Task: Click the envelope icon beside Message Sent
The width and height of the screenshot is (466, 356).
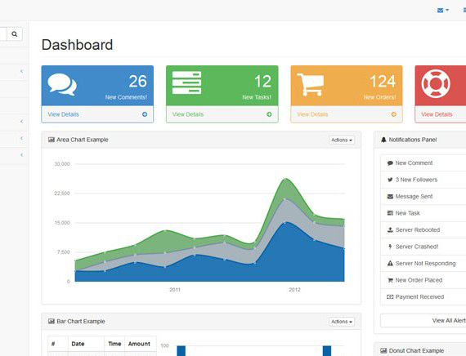Action: [x=390, y=196]
